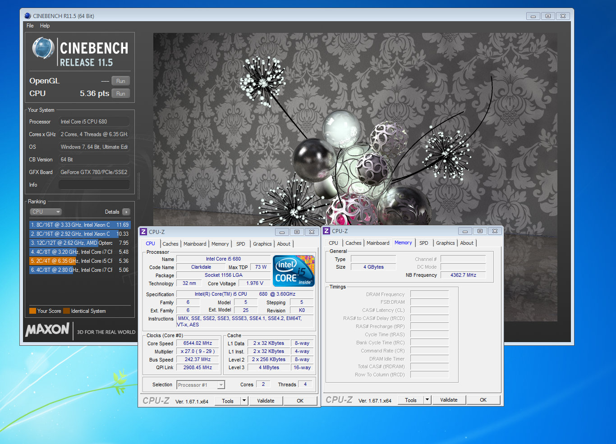Click the MAXON logo in Cinebench
616x444 pixels.
(47, 330)
